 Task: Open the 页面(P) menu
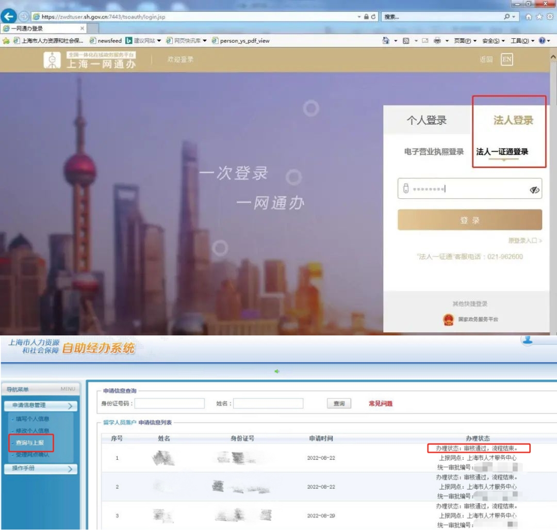pyautogui.click(x=465, y=41)
